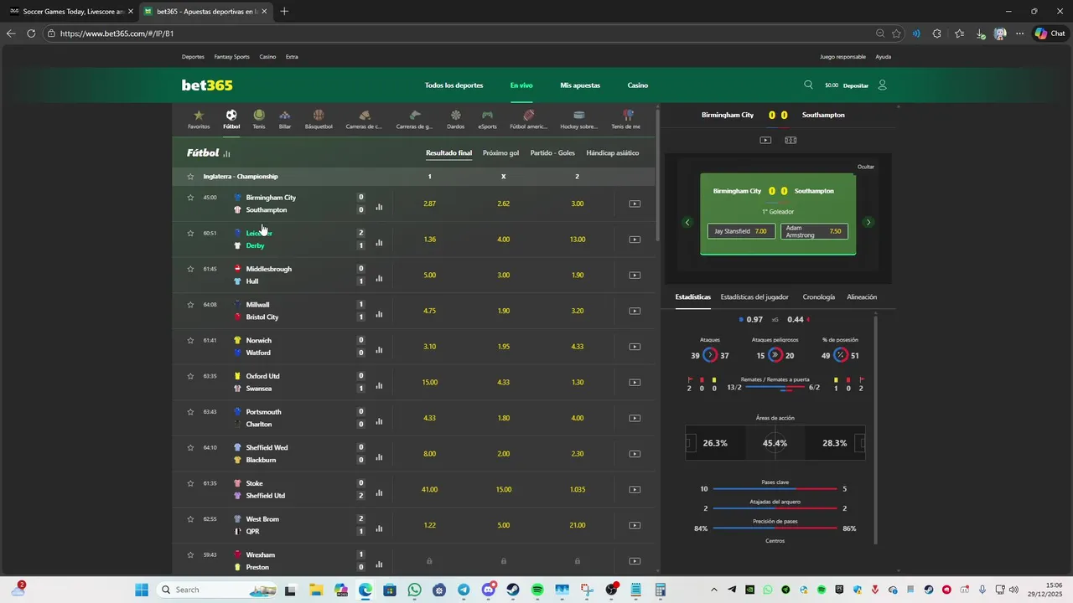Select the eSports icon
The height and width of the screenshot is (603, 1073).
click(x=487, y=120)
